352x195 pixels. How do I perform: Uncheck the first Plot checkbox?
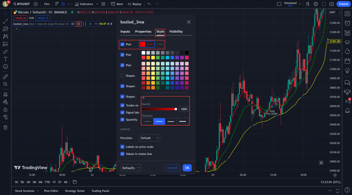tap(122, 44)
